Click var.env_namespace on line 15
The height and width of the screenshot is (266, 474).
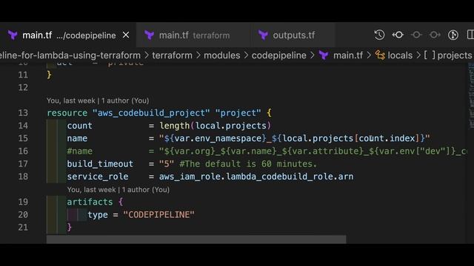[x=218, y=138]
